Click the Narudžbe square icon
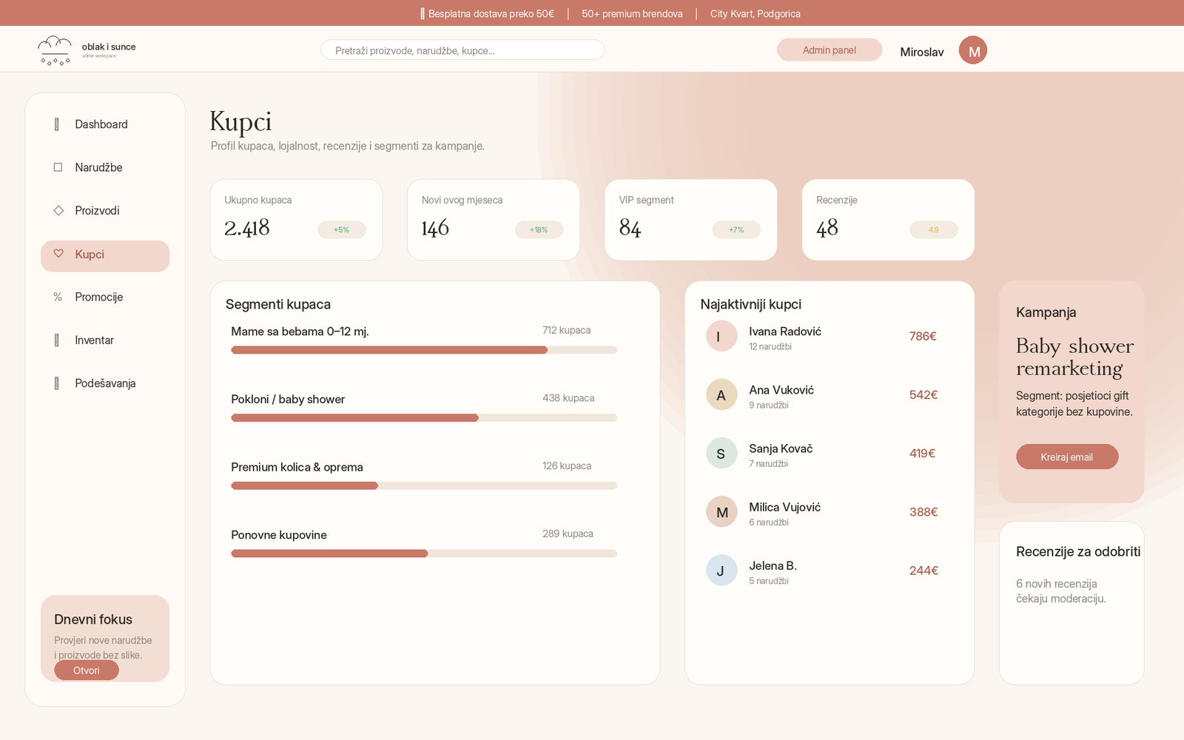This screenshot has width=1184, height=740. pos(58,167)
